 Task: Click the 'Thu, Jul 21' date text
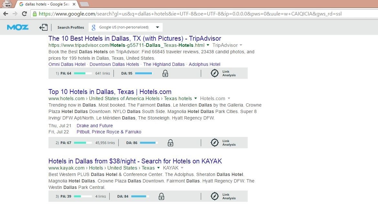point(60,126)
